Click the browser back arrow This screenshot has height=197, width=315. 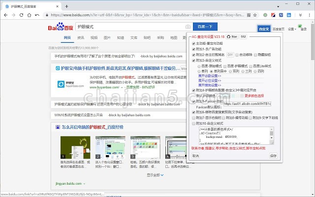tap(5, 15)
